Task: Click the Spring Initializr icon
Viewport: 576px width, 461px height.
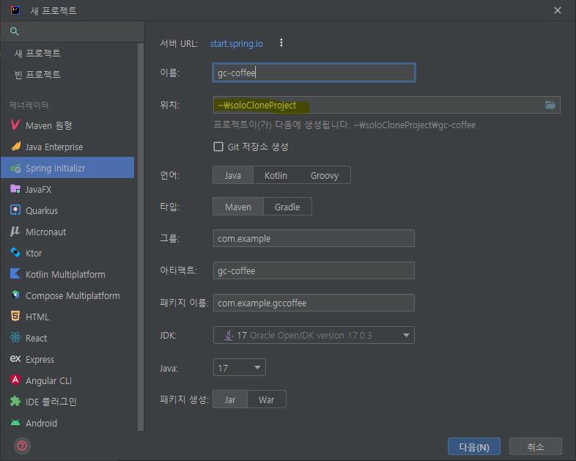Action: (x=15, y=169)
